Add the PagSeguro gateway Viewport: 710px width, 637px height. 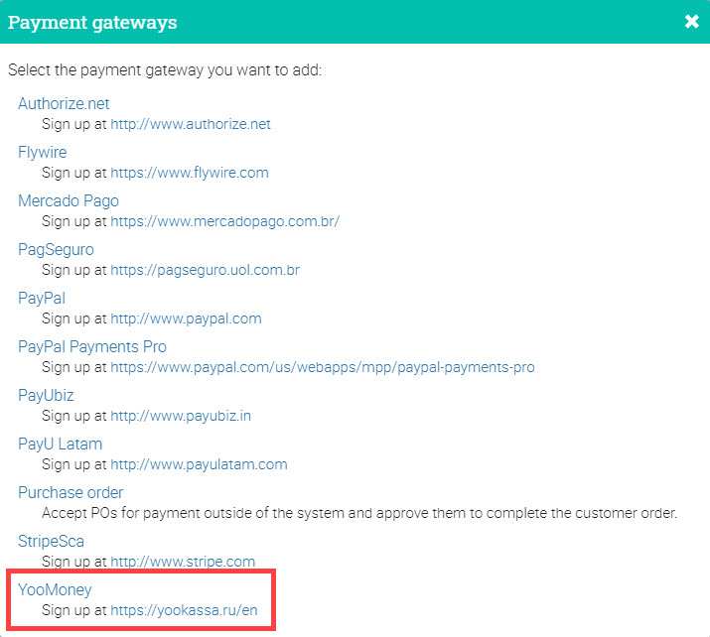tap(56, 250)
